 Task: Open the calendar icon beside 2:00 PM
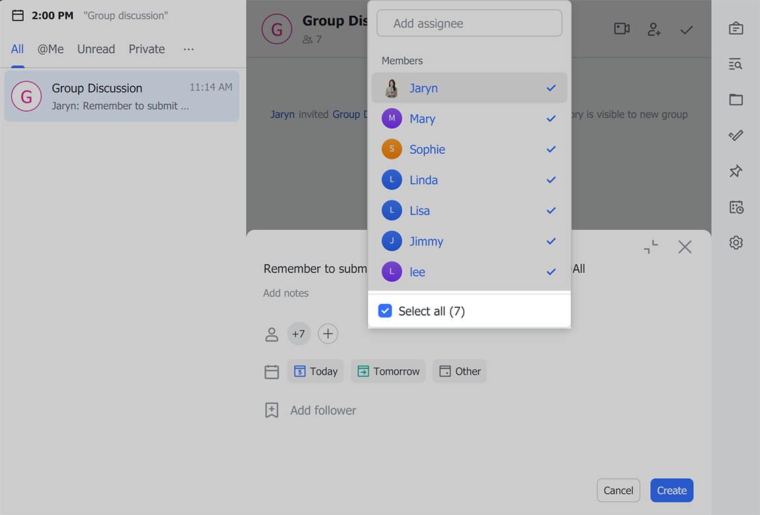pyautogui.click(x=18, y=15)
